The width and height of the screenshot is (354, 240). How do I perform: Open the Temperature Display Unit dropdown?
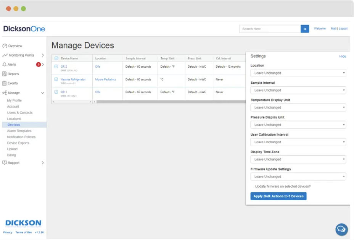coord(298,107)
